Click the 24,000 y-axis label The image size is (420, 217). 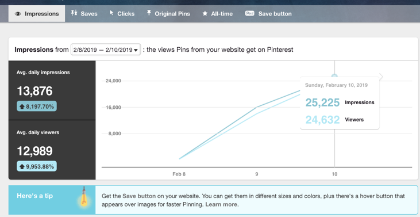click(114, 81)
